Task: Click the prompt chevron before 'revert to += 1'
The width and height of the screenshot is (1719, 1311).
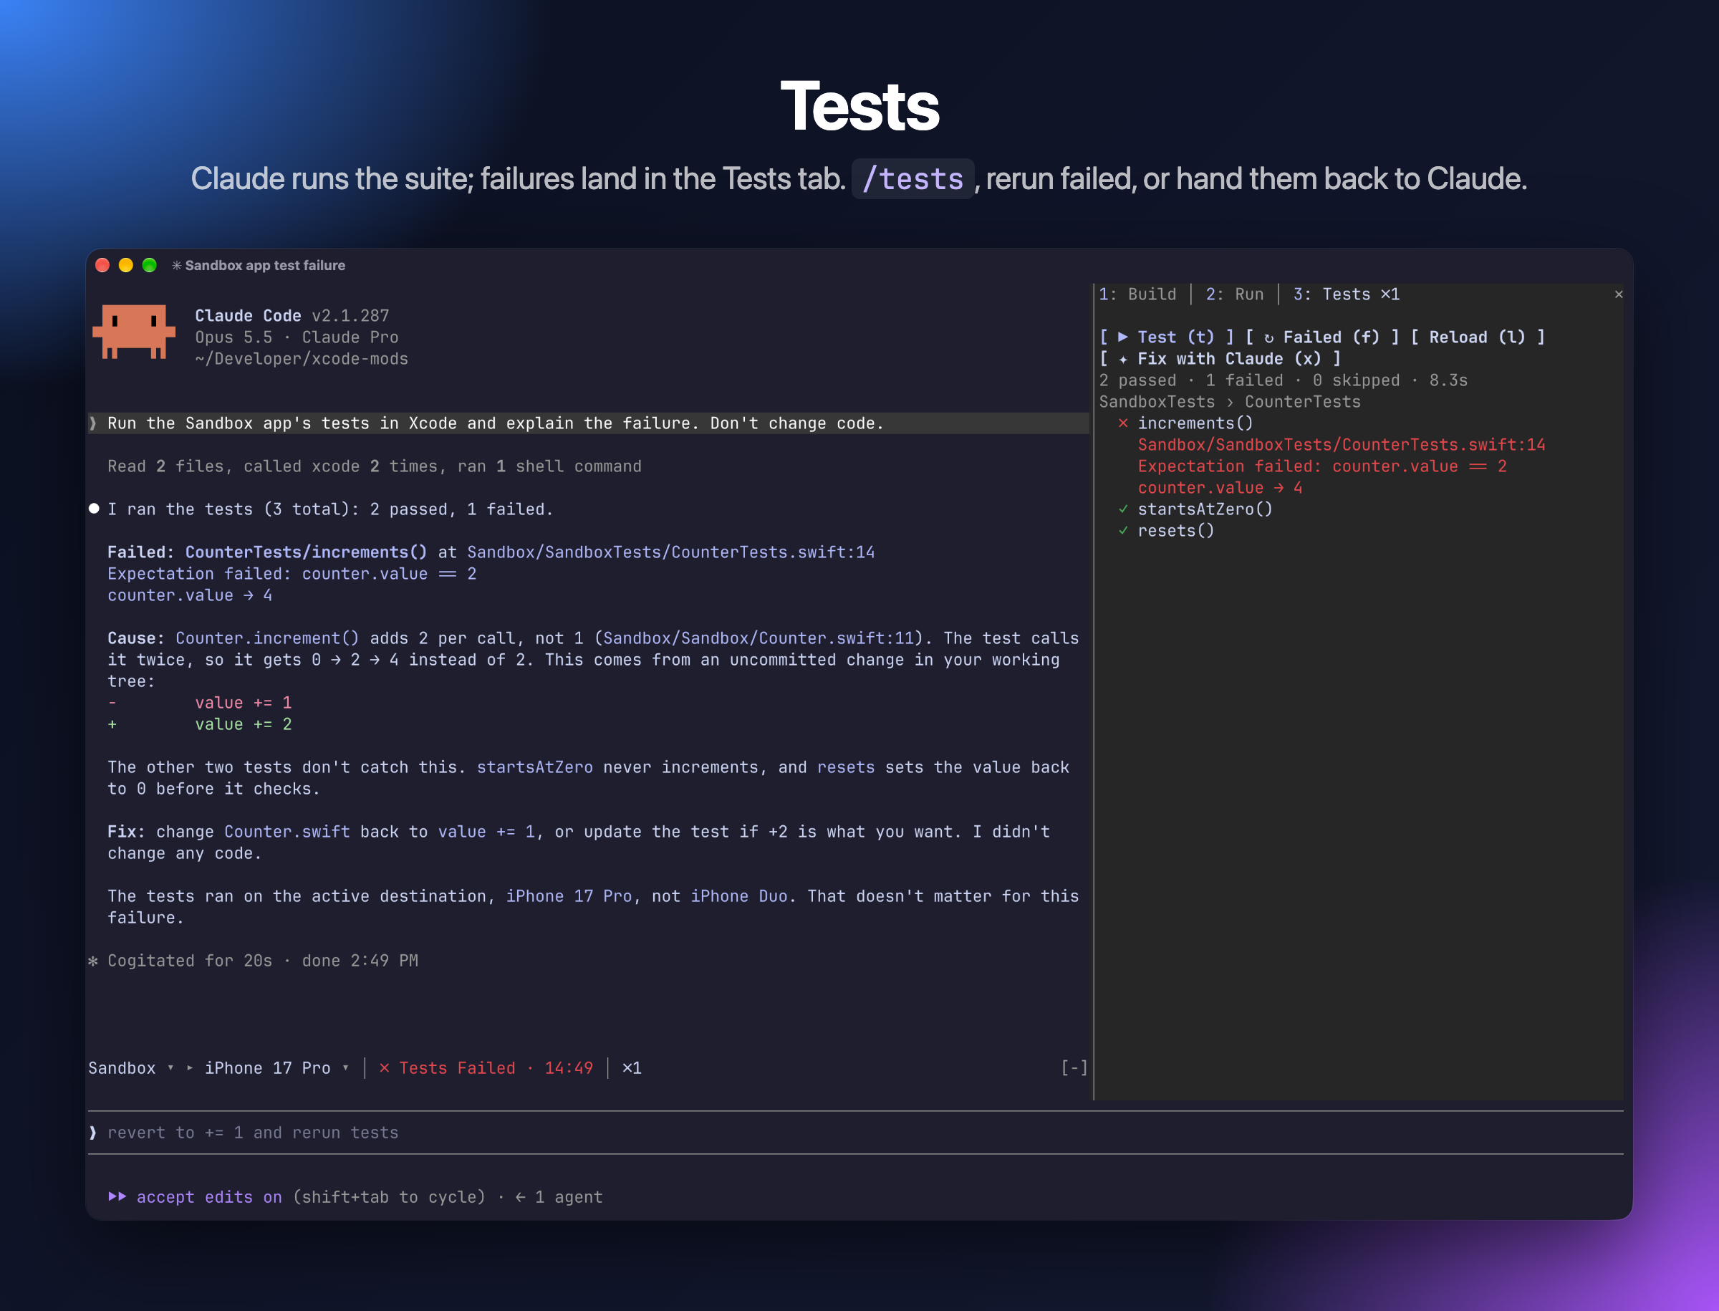Action: coord(94,1133)
